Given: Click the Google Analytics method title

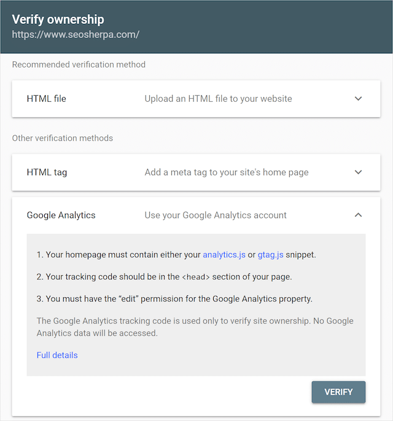Looking at the screenshot, I should [x=61, y=215].
